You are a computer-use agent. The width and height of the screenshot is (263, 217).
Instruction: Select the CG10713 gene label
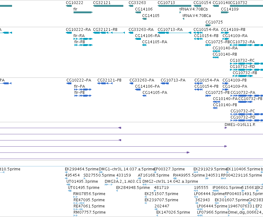pos(166,3)
